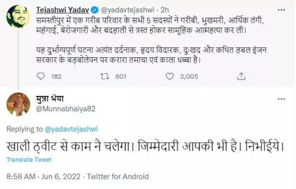
Task: Click the @yadavtejashwi handle in tweet header
Action: [128, 10]
